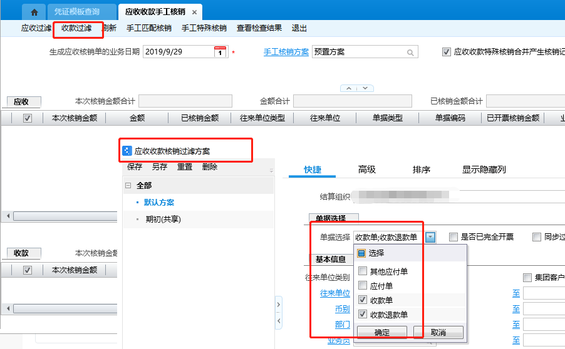Open the 手工核销方案 link

286,52
